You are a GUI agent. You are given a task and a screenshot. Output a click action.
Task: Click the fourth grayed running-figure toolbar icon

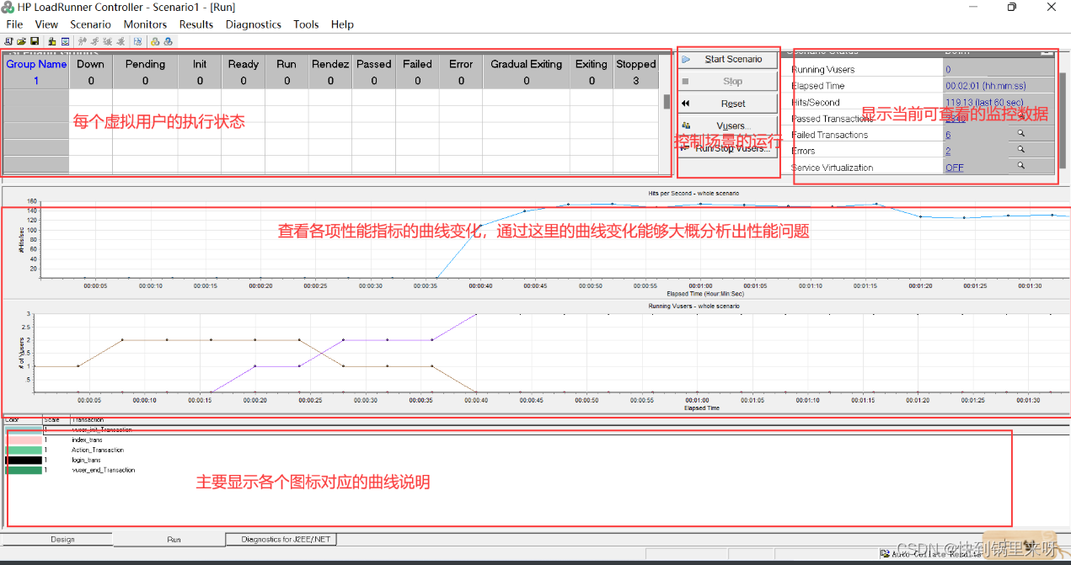pos(120,41)
